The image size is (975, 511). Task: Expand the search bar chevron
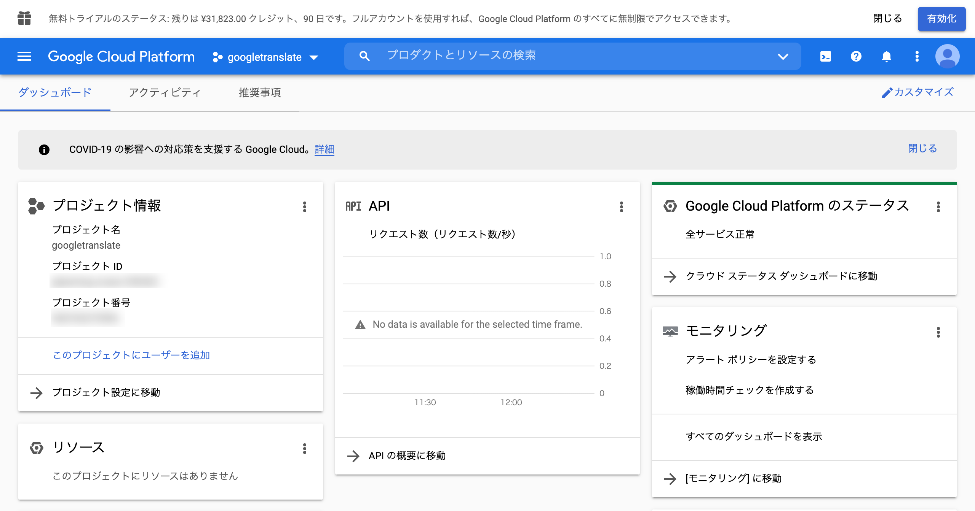coord(783,57)
